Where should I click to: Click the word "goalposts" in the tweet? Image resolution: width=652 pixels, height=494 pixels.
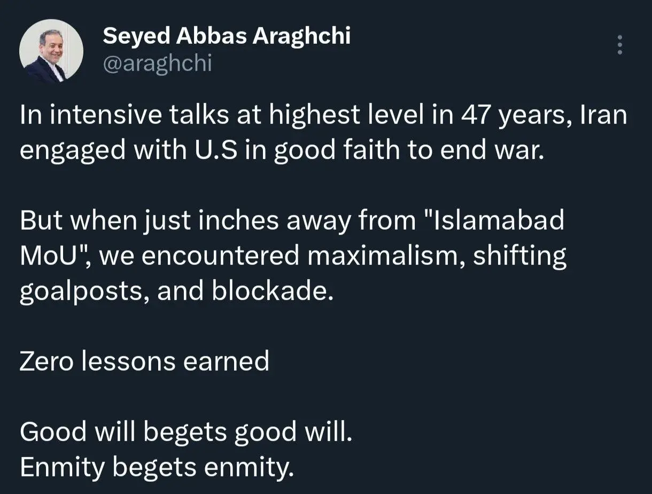click(x=83, y=292)
